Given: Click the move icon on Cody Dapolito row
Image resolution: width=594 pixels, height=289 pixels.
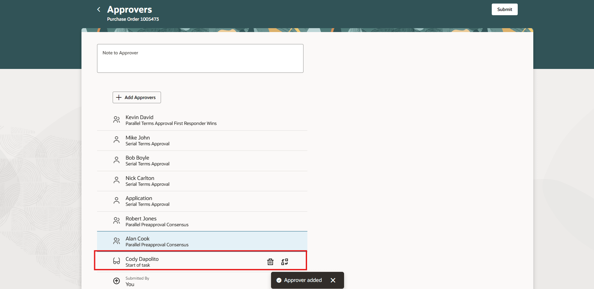Looking at the screenshot, I should coord(285,262).
